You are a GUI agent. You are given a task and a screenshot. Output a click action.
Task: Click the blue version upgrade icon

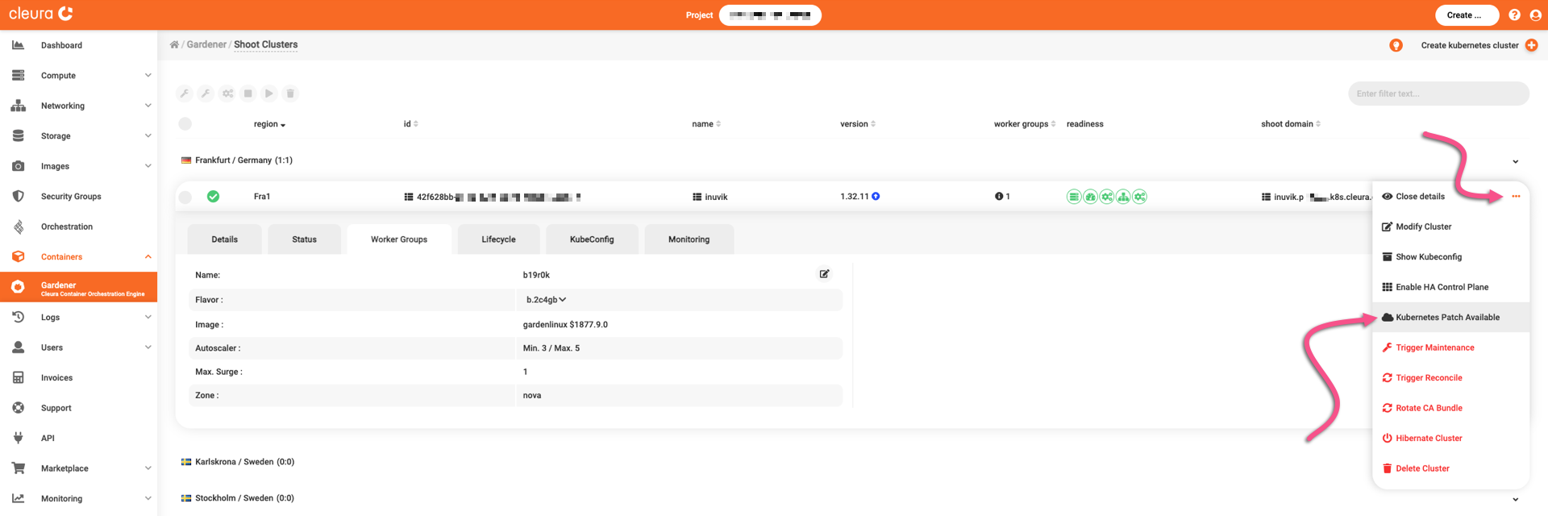(x=876, y=196)
